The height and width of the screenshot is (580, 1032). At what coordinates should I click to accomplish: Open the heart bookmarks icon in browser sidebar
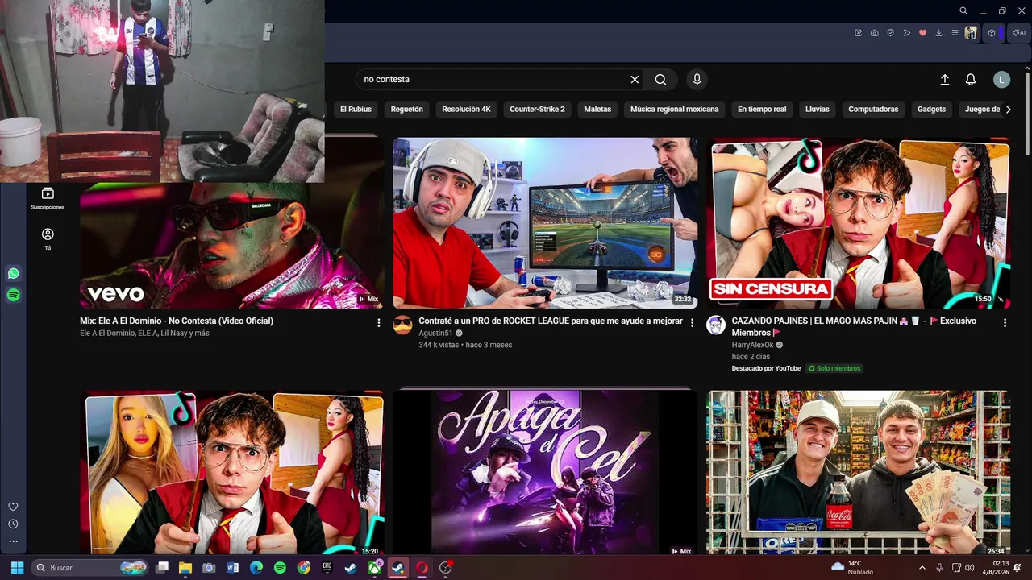click(13, 507)
